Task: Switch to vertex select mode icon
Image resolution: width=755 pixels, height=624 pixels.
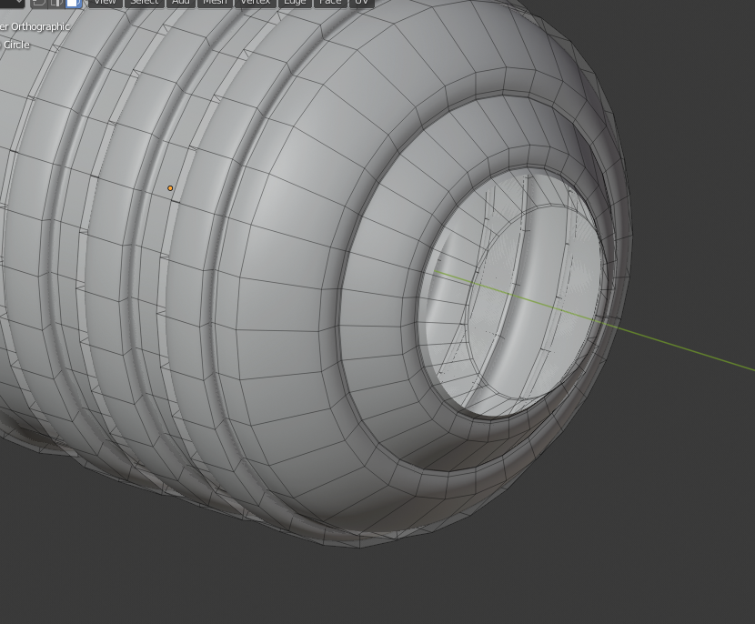Action: point(39,3)
